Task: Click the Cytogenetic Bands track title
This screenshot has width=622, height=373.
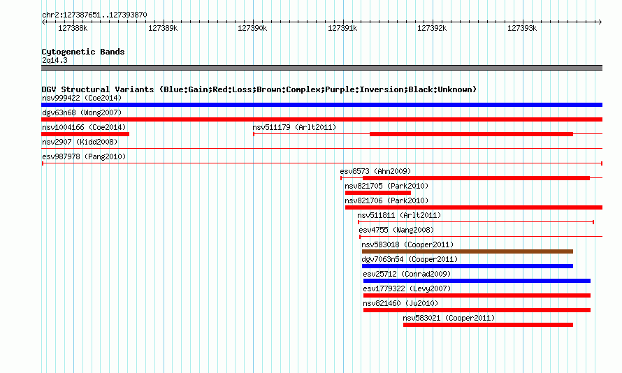Action: [x=83, y=52]
